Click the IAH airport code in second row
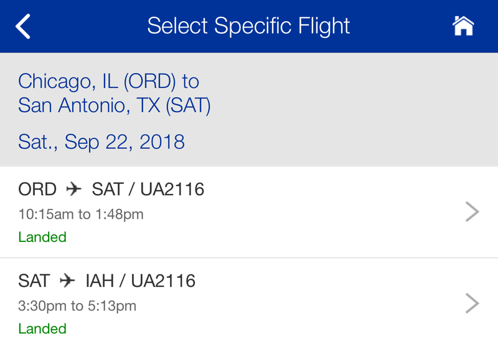This screenshot has width=498, height=346. click(x=100, y=281)
